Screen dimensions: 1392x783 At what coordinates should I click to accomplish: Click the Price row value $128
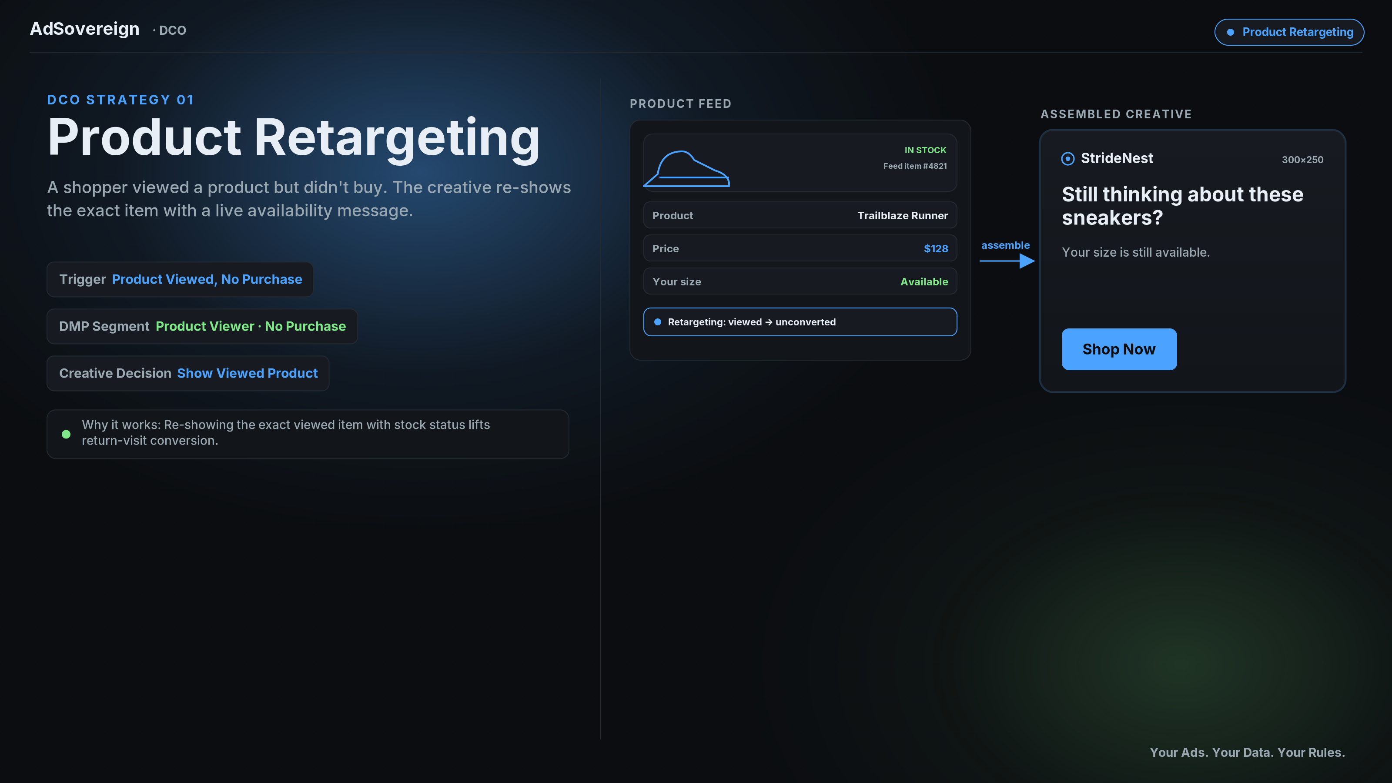pyautogui.click(x=935, y=248)
